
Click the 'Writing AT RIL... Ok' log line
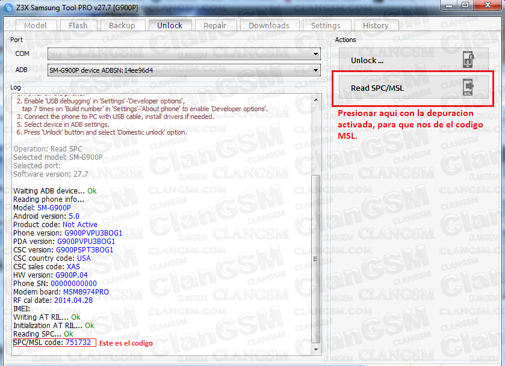pyautogui.click(x=47, y=317)
